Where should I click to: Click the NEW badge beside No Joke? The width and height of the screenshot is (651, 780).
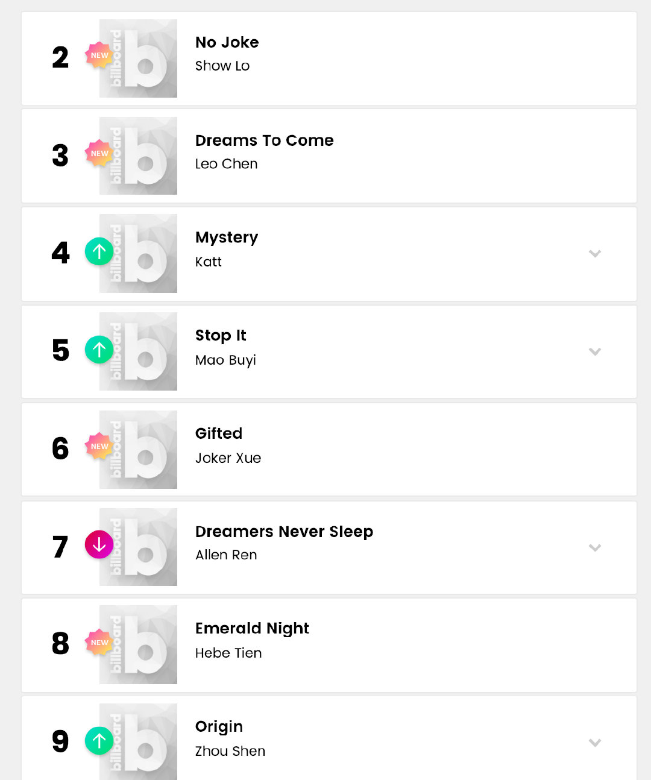pyautogui.click(x=99, y=55)
